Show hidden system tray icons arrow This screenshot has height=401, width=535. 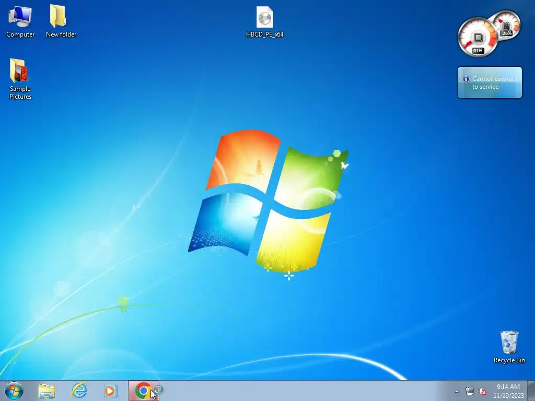pyautogui.click(x=457, y=392)
